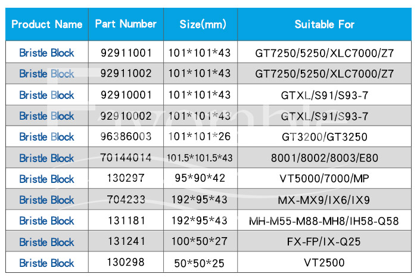417x280 pixels.
Task: Click the Product Name column header
Action: tap(47, 24)
